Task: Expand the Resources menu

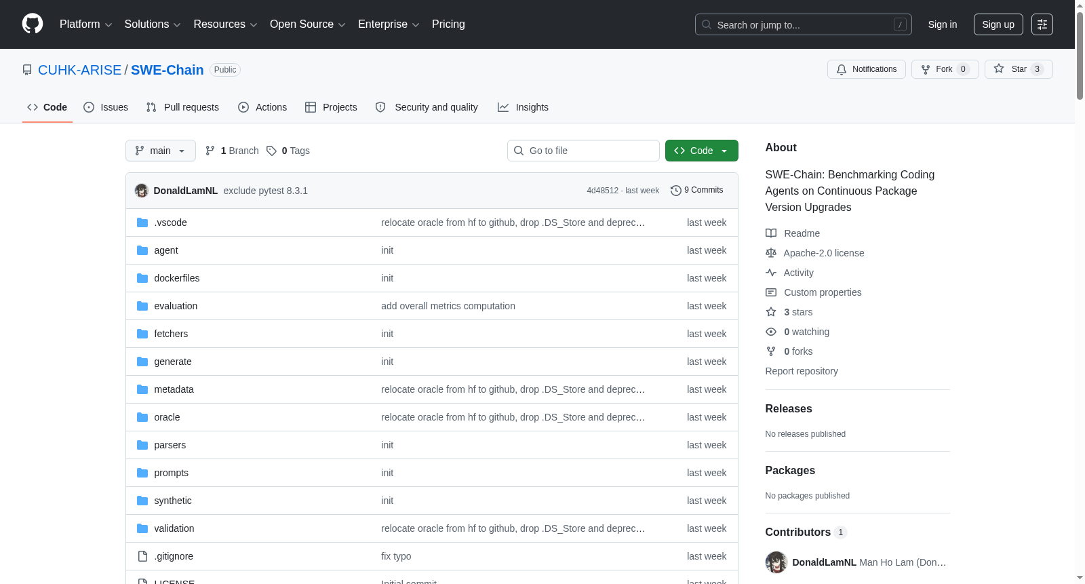Action: tap(225, 24)
